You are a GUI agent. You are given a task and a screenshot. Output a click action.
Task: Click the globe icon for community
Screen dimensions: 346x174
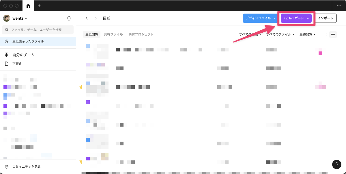tap(7, 167)
